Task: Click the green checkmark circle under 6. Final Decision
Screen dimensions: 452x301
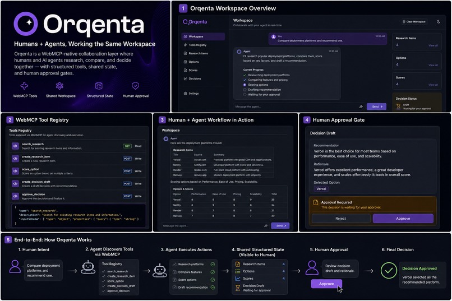Action: (x=389, y=270)
